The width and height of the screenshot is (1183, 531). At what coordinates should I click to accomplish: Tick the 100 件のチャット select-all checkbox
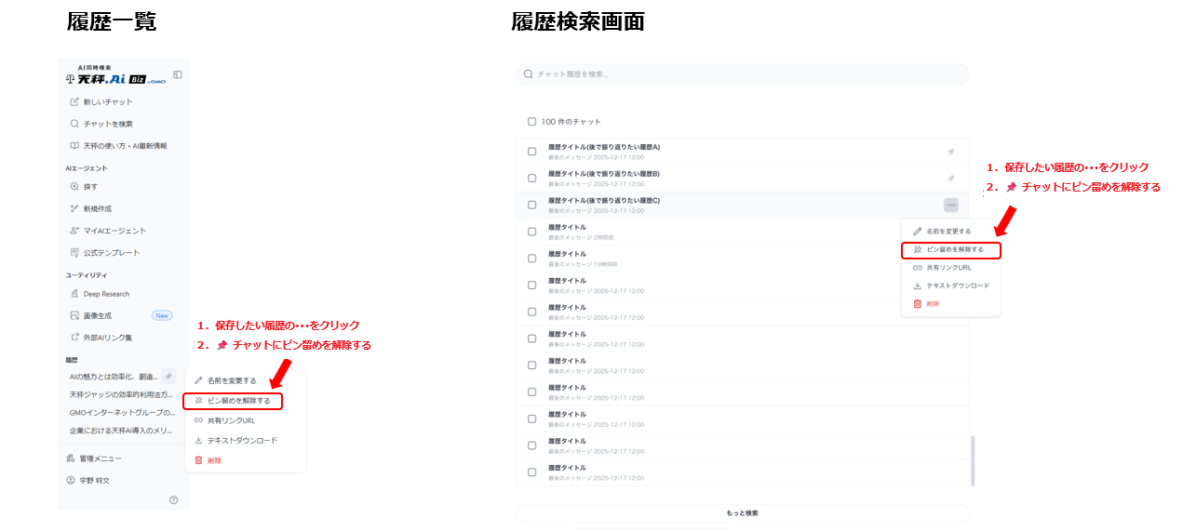[x=532, y=122]
